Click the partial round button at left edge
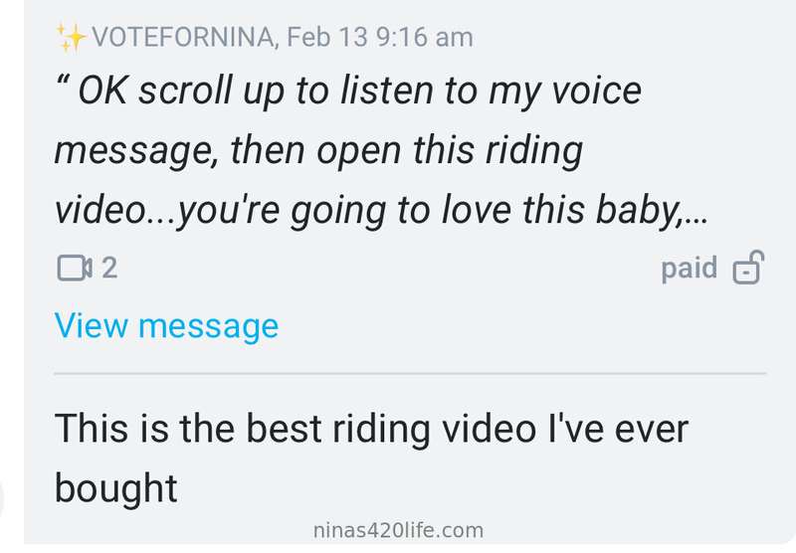This screenshot has height=553, width=796. (x=2, y=498)
